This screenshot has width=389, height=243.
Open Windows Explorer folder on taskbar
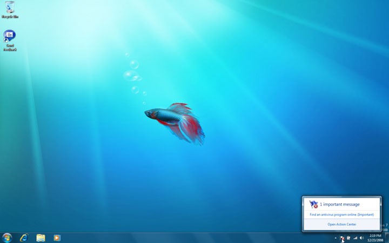tap(41, 238)
